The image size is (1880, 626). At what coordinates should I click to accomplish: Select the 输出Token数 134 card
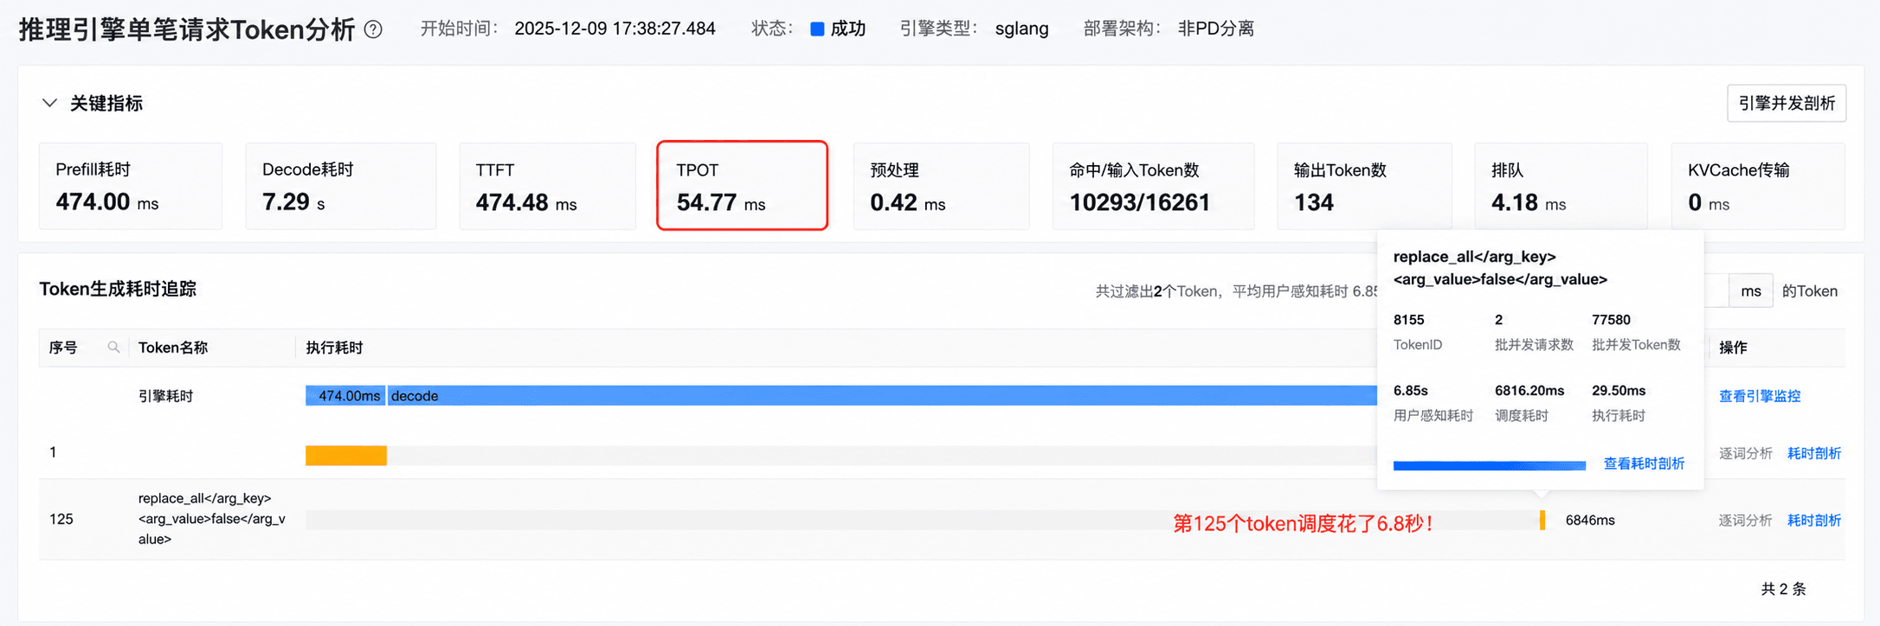click(x=1364, y=186)
